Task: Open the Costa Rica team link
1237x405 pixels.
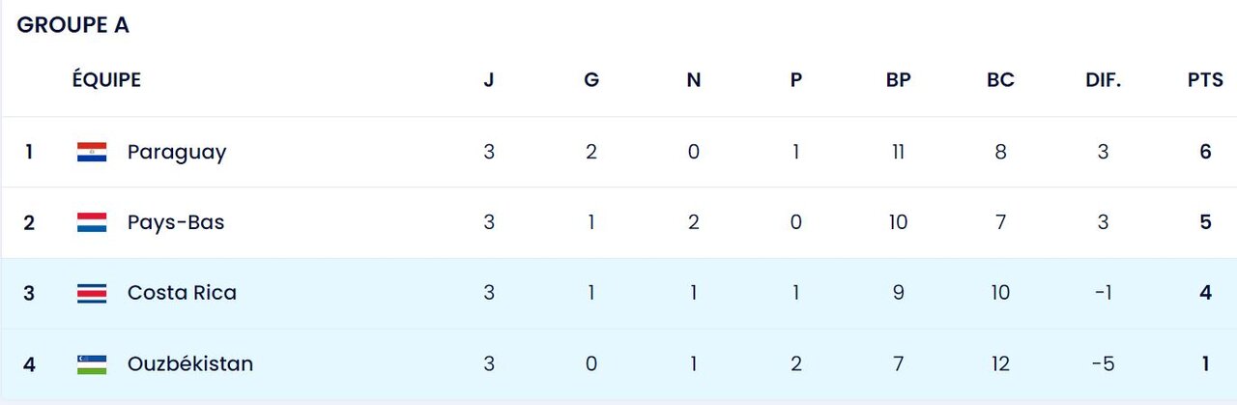Action: [x=182, y=293]
